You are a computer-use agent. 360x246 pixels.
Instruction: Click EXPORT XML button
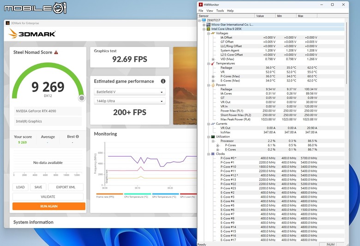[66, 187]
